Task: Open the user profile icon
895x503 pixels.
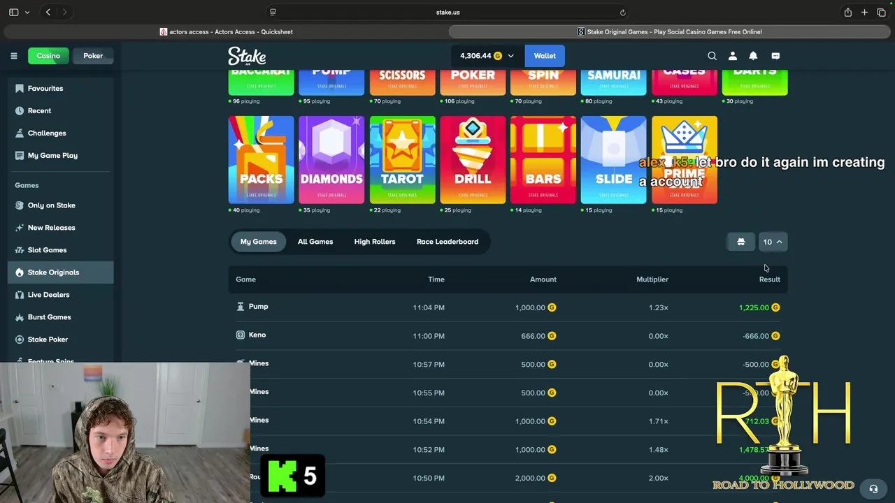Action: pyautogui.click(x=733, y=56)
